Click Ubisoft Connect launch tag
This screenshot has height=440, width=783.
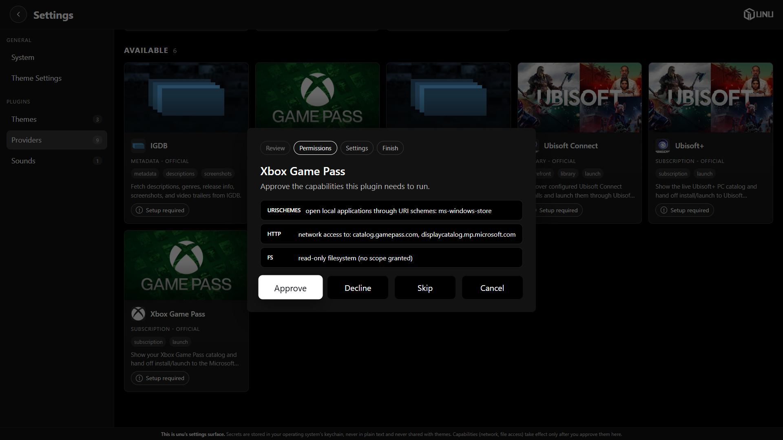593,174
